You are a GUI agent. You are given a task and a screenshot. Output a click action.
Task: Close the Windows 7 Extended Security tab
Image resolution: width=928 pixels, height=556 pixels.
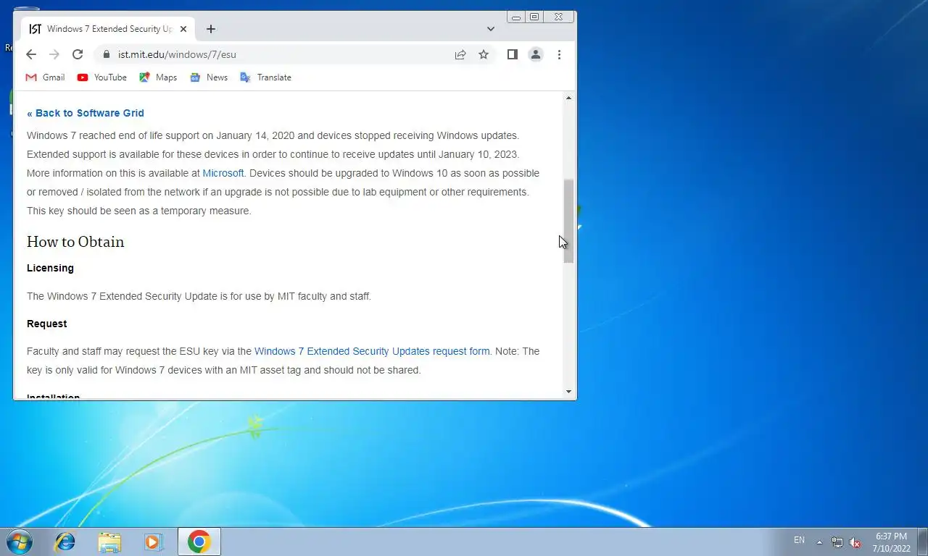pyautogui.click(x=183, y=29)
